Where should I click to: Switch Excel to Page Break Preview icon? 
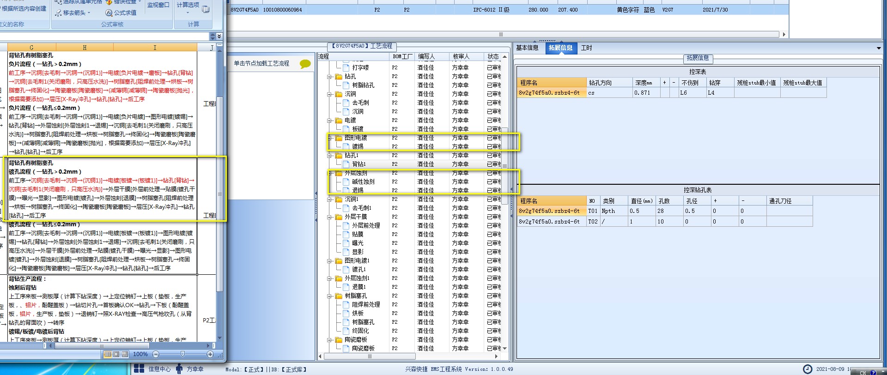point(124,354)
